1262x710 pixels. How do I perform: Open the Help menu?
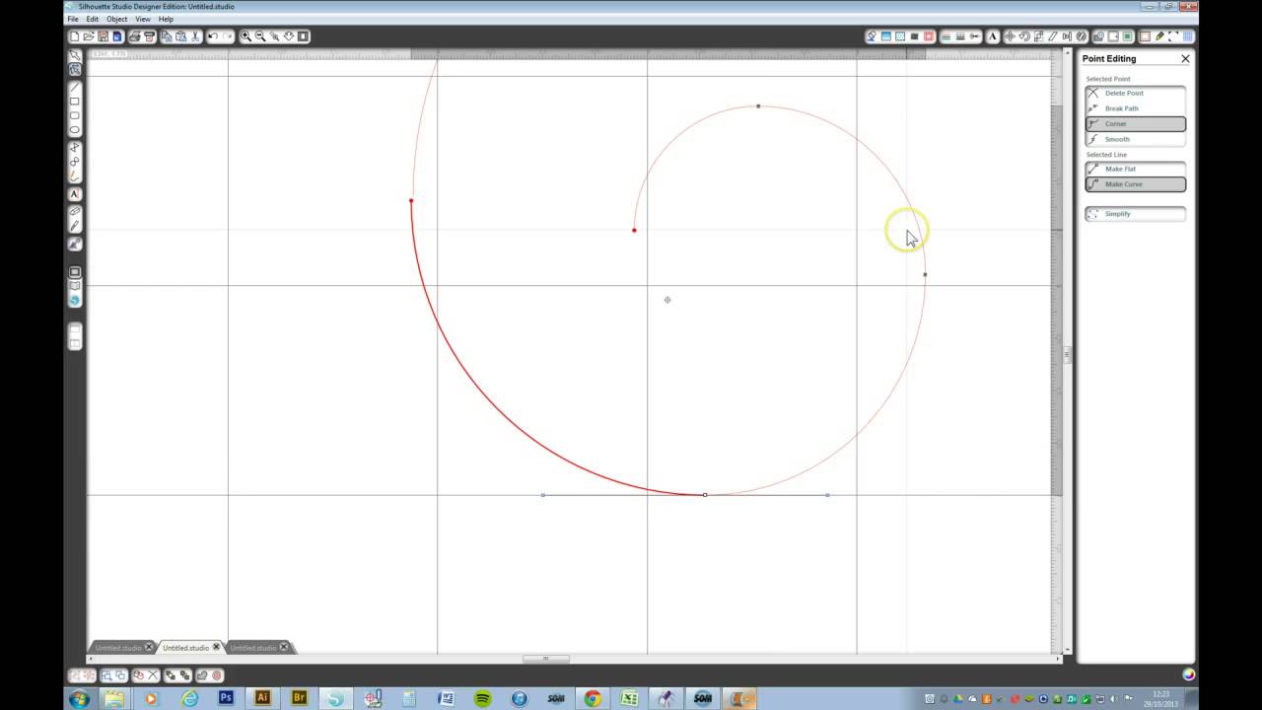tap(166, 19)
